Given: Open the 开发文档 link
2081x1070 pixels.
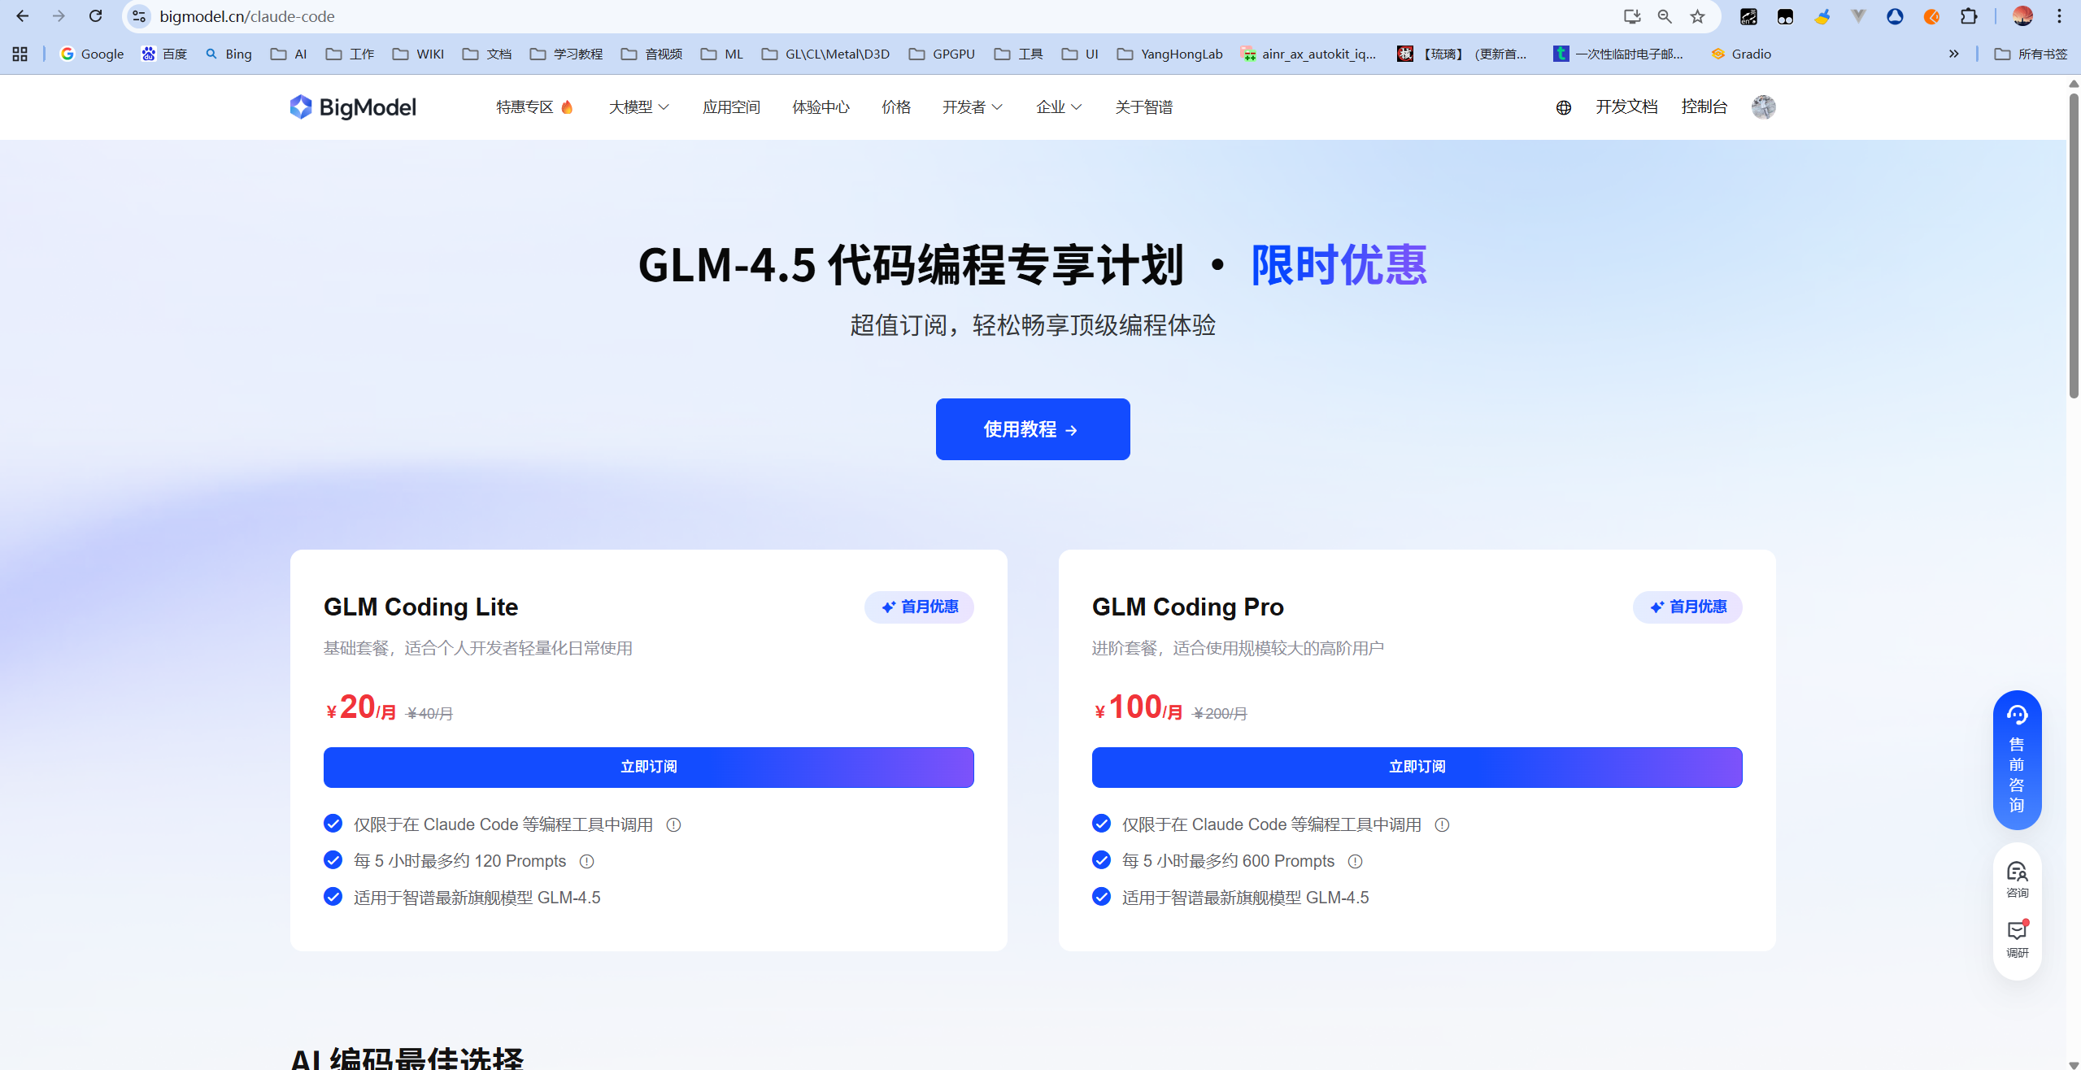Looking at the screenshot, I should pyautogui.click(x=1626, y=107).
